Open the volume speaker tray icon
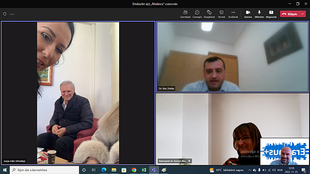Viewport: 310px width, 174px height. pyautogui.click(x=274, y=170)
